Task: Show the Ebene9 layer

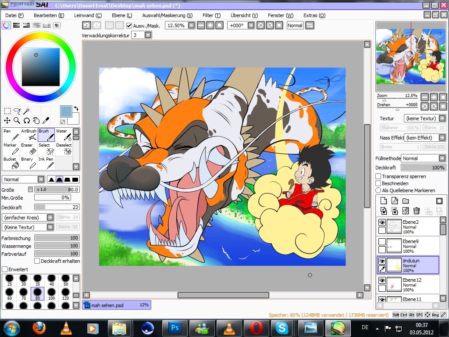Action: coord(382,242)
